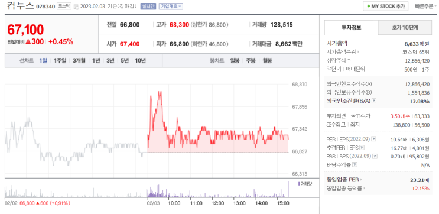439x214 pixels.
Task: Show the 주봉 candlestick chart
Action: point(251,60)
